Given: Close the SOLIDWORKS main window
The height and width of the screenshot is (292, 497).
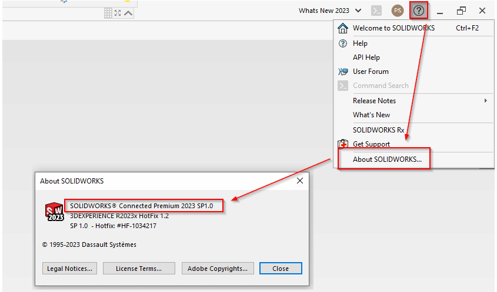Looking at the screenshot, I should 482,11.
